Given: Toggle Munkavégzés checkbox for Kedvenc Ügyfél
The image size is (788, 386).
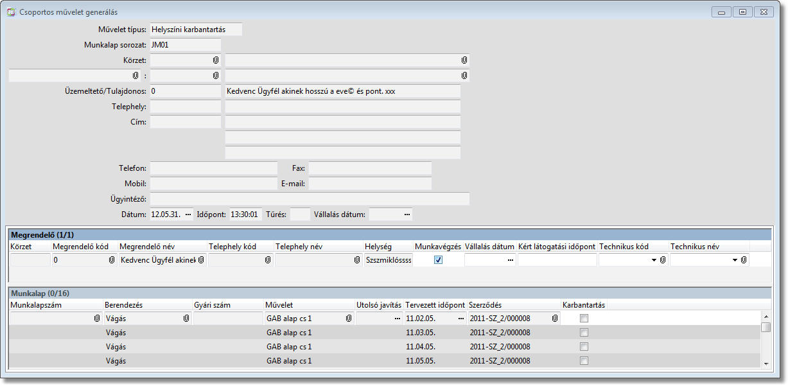Looking at the screenshot, I should (x=439, y=260).
